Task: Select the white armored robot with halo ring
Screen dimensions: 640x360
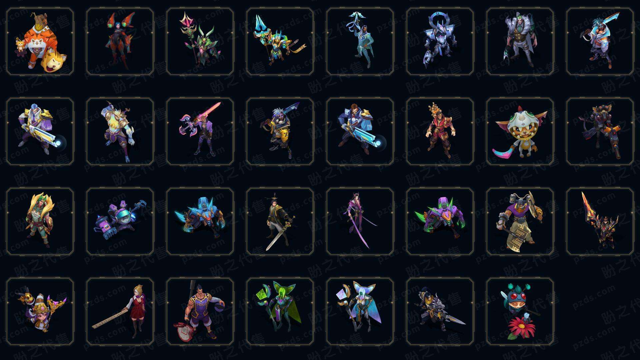Action: click(440, 42)
